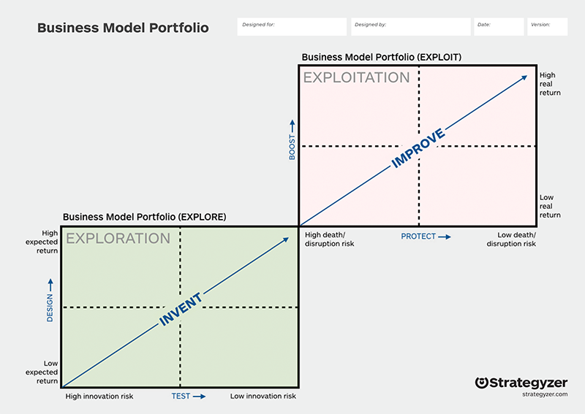Select the Designed by field

click(x=411, y=27)
